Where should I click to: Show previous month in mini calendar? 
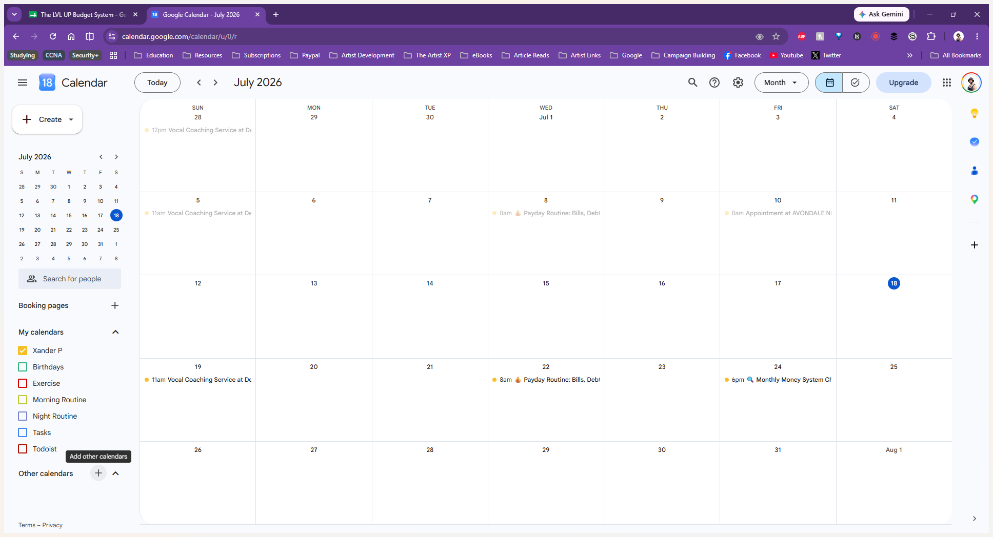[101, 157]
